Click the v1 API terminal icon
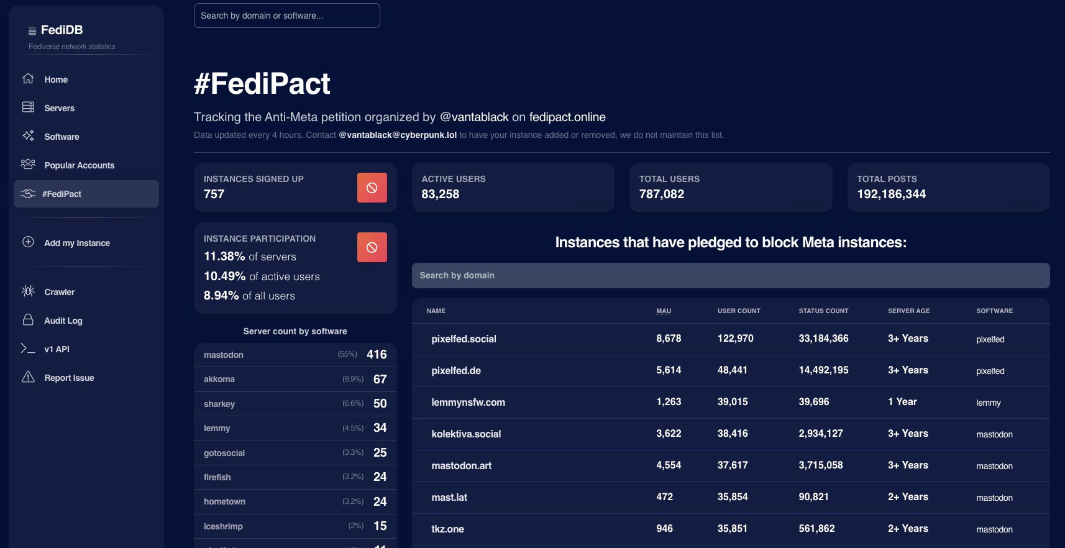The image size is (1065, 548). click(28, 348)
